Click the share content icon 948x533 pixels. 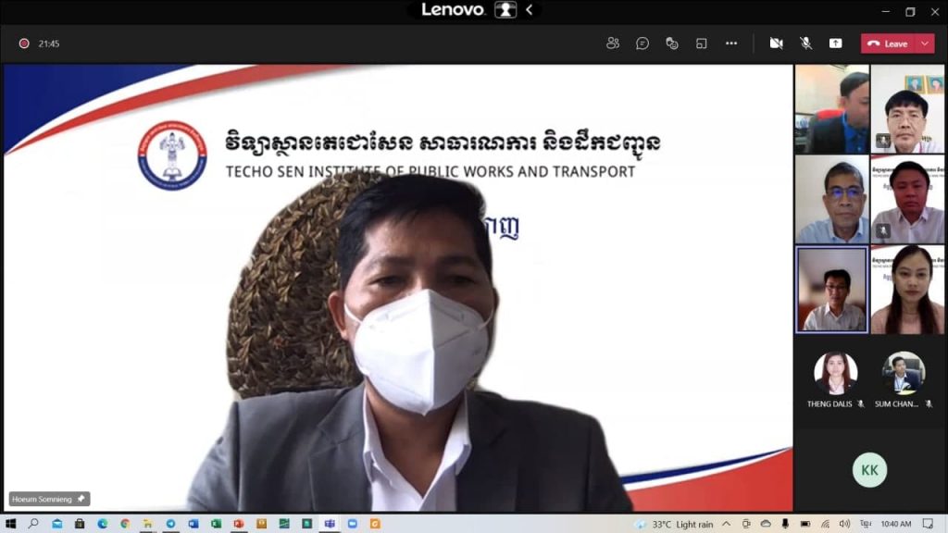tap(835, 43)
